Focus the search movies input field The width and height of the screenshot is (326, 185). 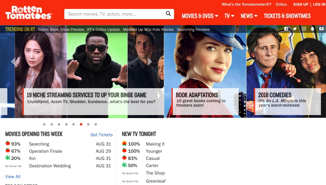115,14
